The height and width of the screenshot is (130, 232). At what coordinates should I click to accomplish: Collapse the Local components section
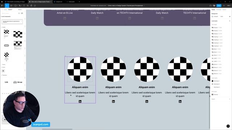click(x=6, y=17)
